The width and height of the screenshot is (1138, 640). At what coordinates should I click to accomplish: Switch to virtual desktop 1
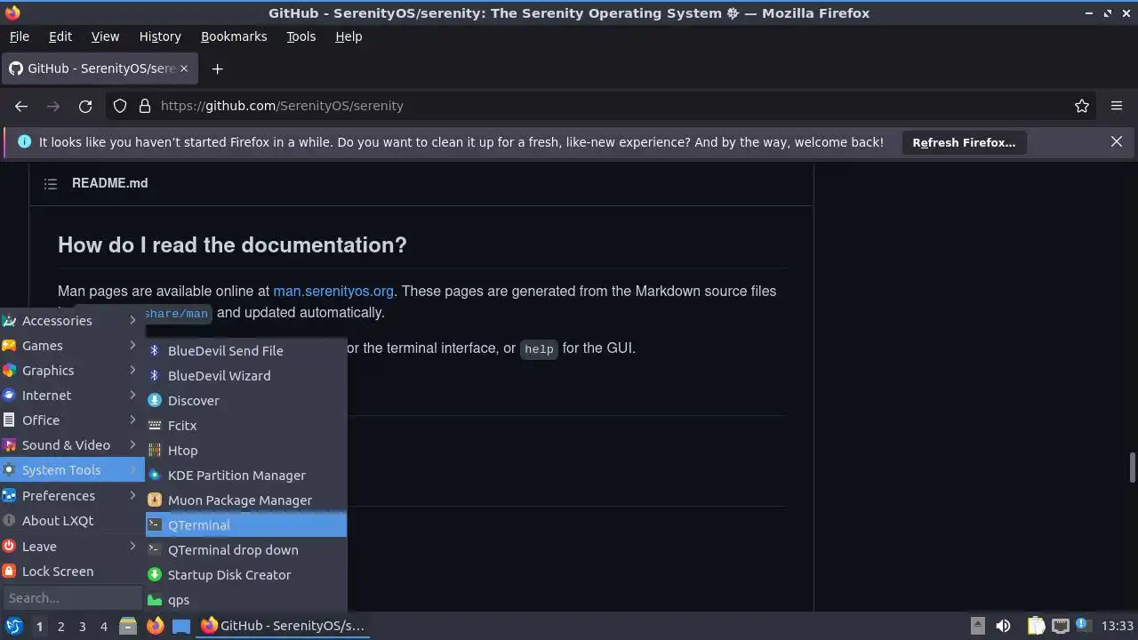(x=39, y=626)
